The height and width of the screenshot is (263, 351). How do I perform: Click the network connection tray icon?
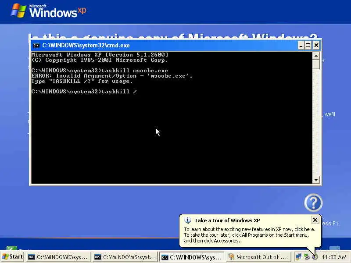point(298,257)
